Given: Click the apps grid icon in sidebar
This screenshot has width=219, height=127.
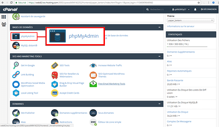Looking at the screenshot, I should [4, 17].
